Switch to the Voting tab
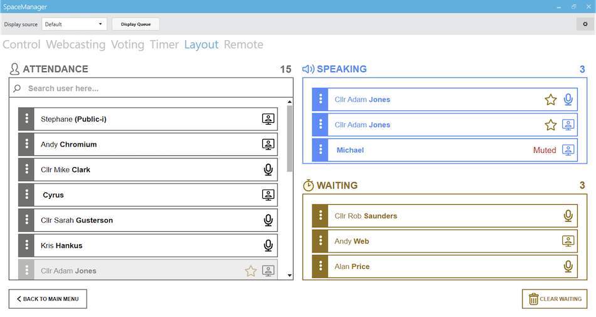Image resolution: width=596 pixels, height=317 pixels. coord(127,44)
